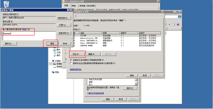Image resolution: width=213 pixels, height=109 pixels.
Task: Click the greyed-out 删除(R) button
Action: click(x=109, y=54)
